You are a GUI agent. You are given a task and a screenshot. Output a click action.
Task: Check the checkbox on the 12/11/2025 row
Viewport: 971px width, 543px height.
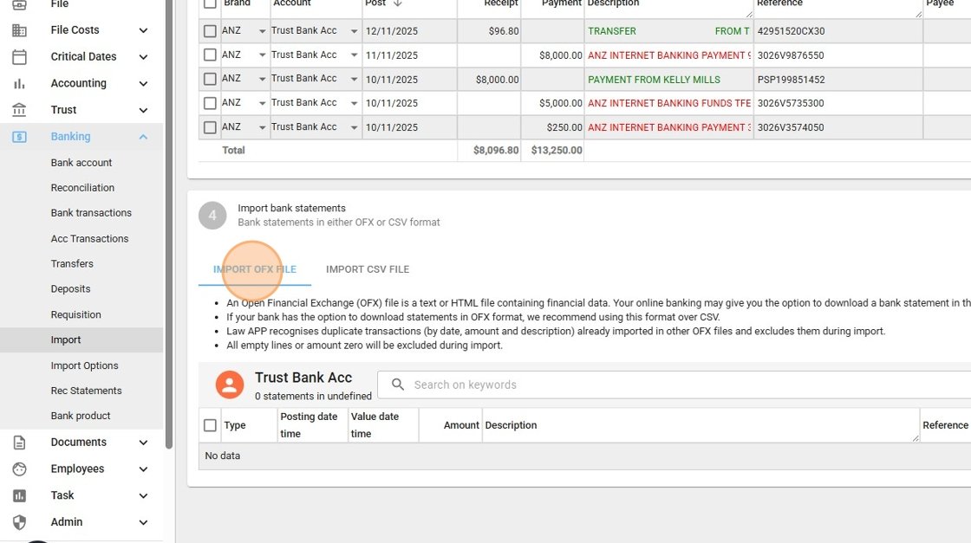[x=209, y=30]
